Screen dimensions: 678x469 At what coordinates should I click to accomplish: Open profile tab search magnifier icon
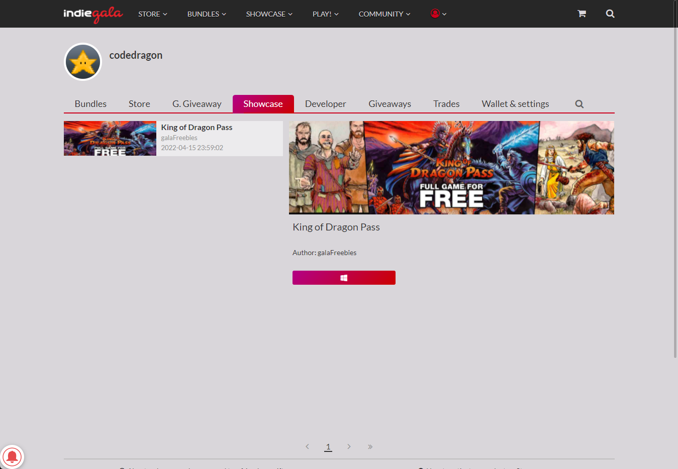pos(579,104)
